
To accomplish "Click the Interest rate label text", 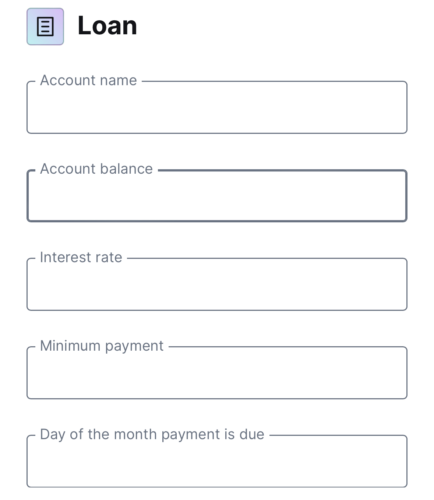I will [x=81, y=257].
